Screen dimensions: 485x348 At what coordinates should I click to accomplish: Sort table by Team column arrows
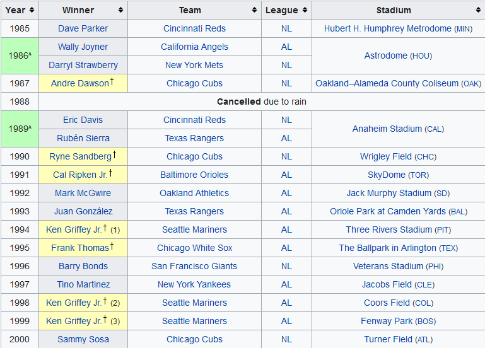[x=254, y=10]
